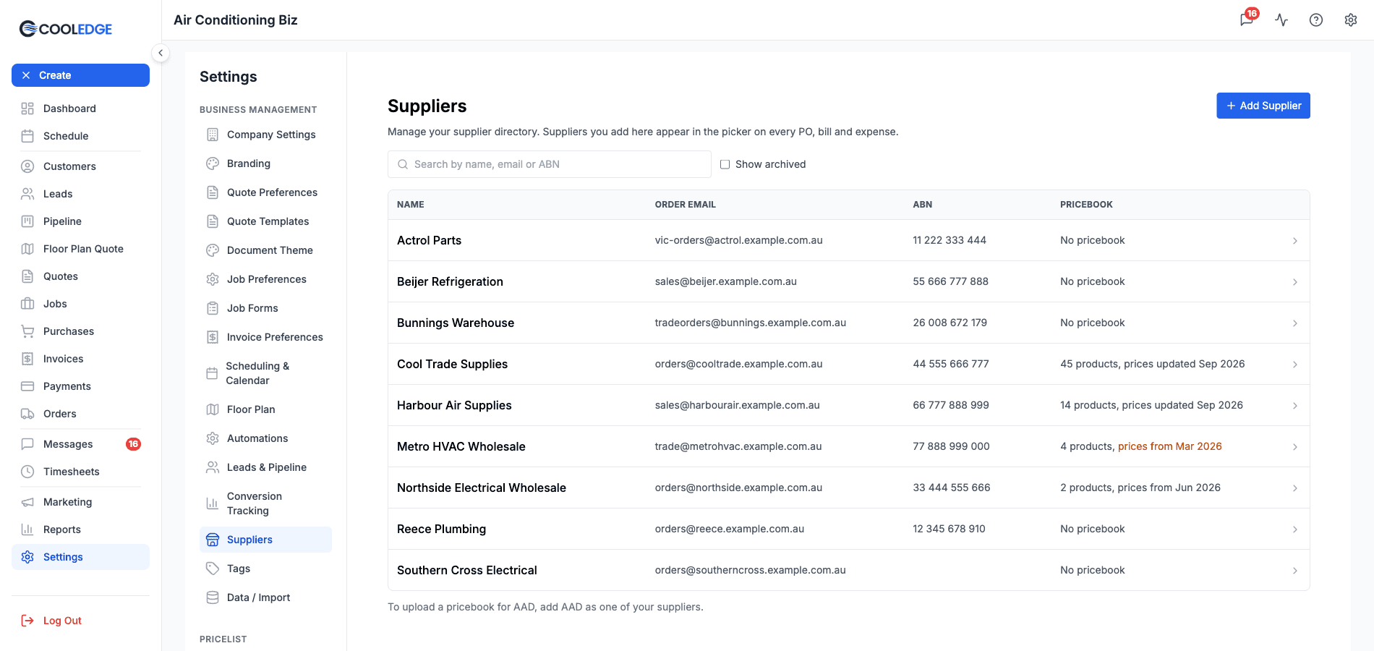This screenshot has height=651, width=1374.
Task: Click the Orders truck icon in sidebar
Action: (x=27, y=414)
